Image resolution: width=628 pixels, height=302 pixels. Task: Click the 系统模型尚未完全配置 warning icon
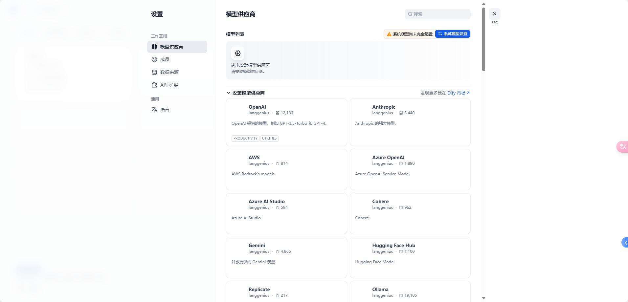(389, 34)
